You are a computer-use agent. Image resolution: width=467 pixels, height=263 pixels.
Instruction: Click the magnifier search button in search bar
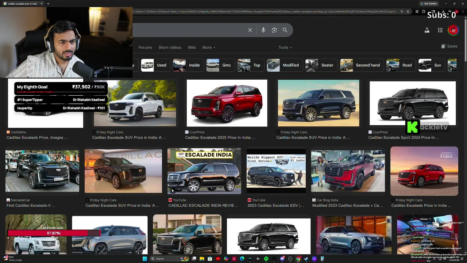(x=285, y=30)
